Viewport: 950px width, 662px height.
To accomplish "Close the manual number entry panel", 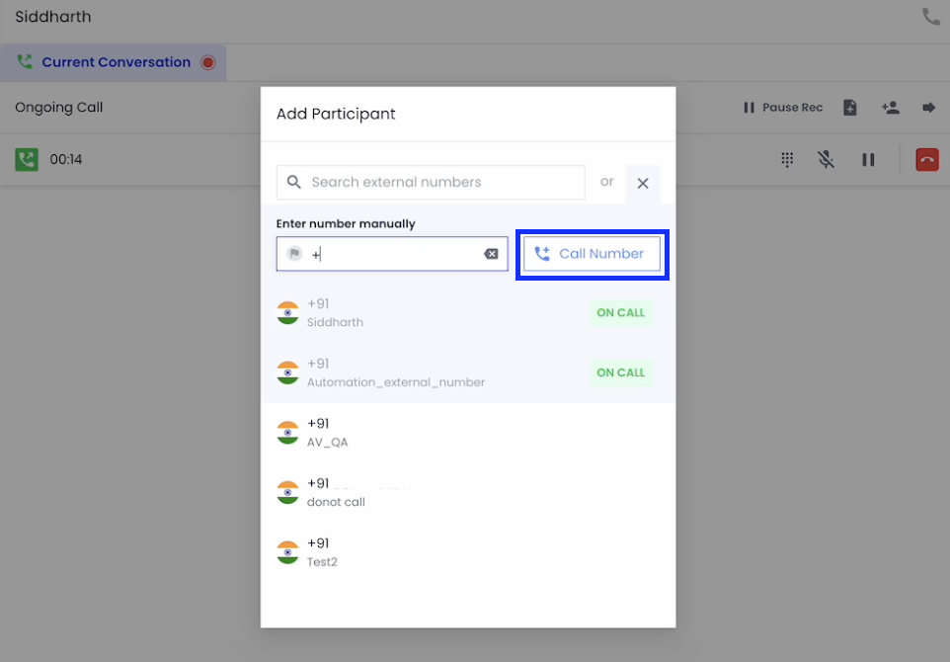I will click(643, 183).
